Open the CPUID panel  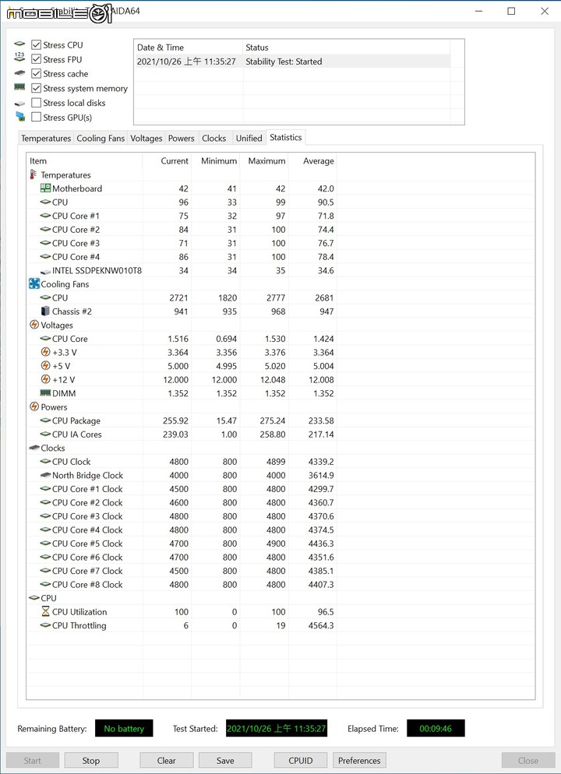point(301,761)
